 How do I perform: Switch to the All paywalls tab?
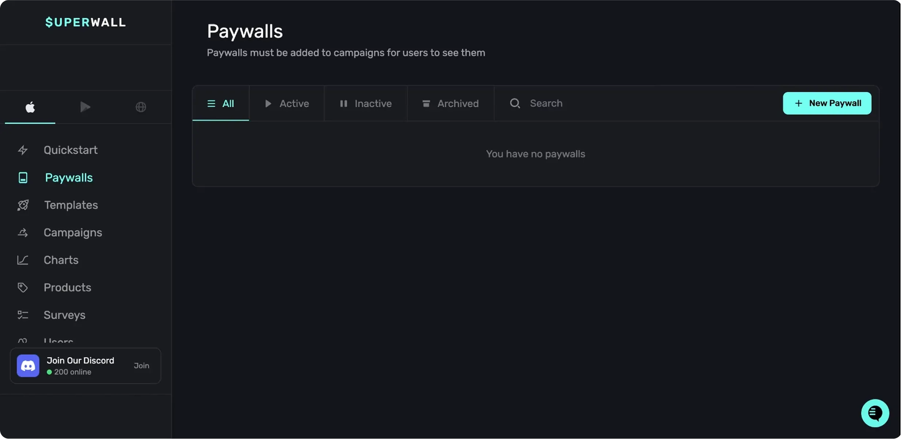221,104
